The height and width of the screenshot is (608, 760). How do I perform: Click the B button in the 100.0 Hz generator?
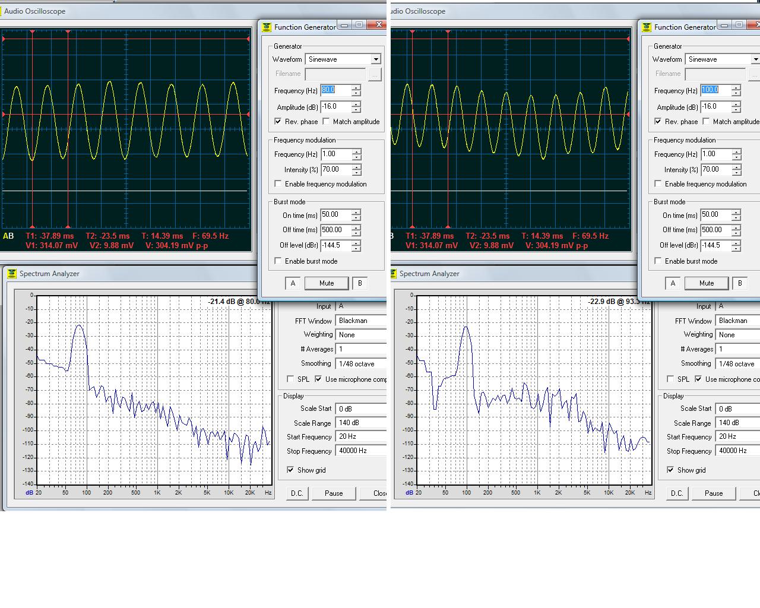click(740, 283)
